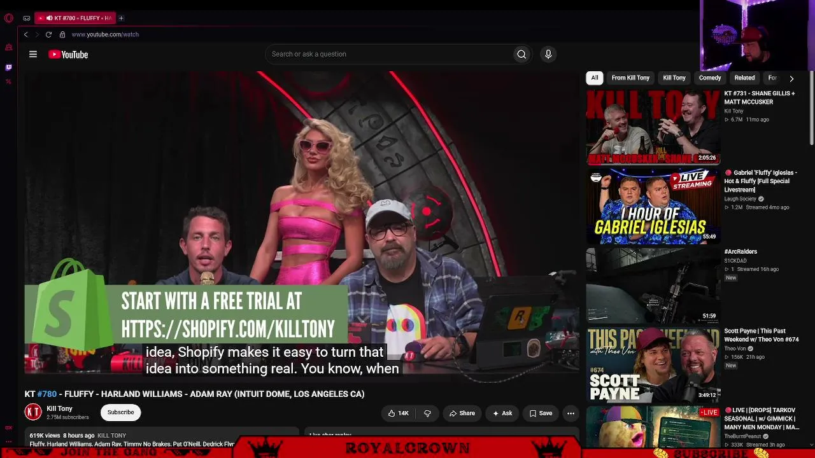Mute the tab using its speaker icon
This screenshot has width=815, height=458.
coord(49,18)
